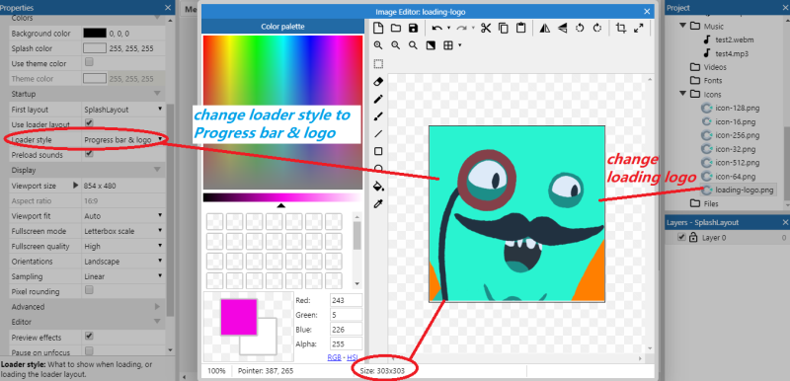Open First layout dropdown
Screen dimensions: 790x381
coord(123,110)
